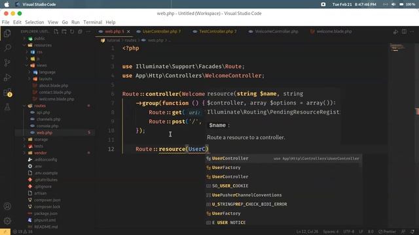
Task: Click the compare changes icon in editor toolbar
Action: pos(395,32)
